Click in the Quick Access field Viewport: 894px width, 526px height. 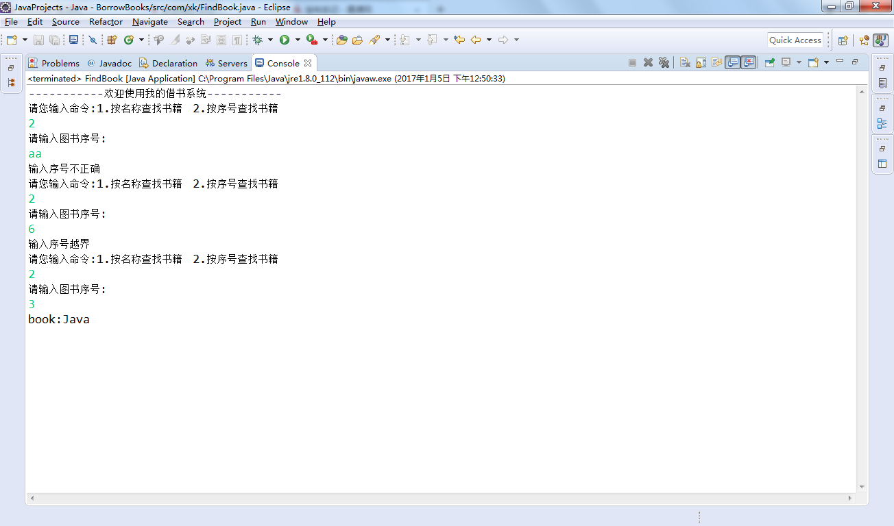pos(795,40)
